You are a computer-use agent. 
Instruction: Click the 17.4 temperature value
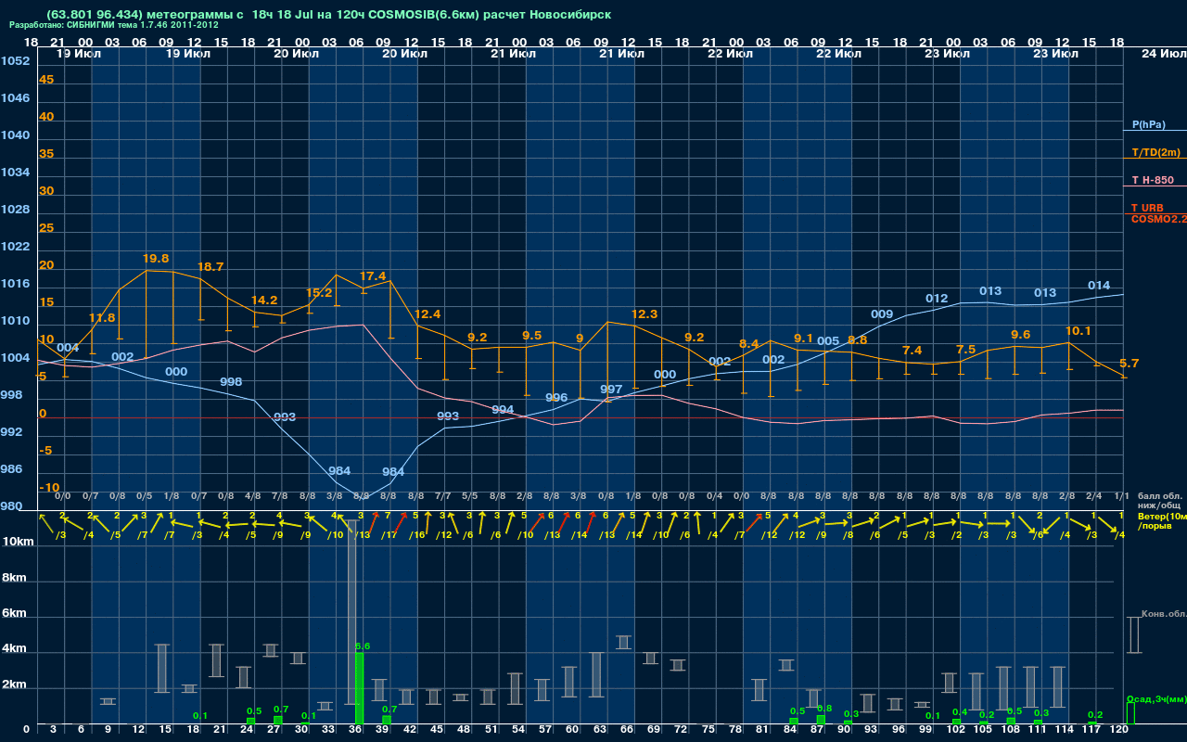pyautogui.click(x=373, y=276)
